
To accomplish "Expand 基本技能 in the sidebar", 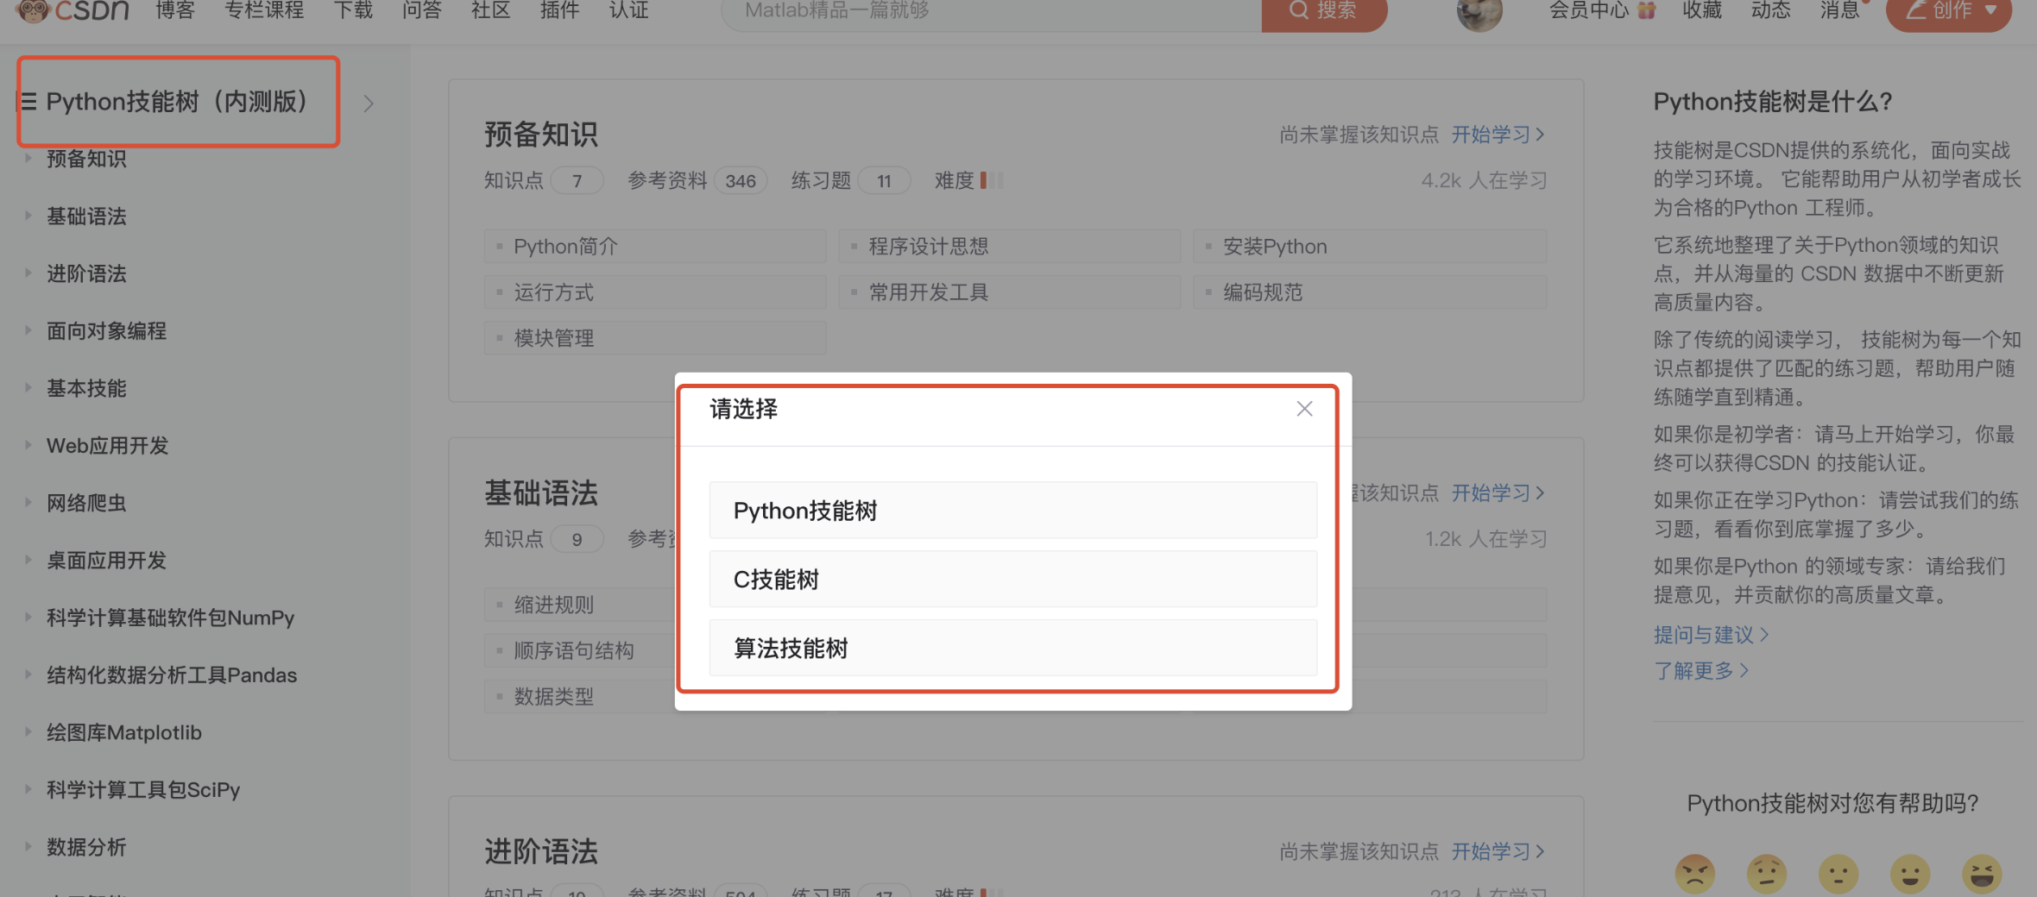I will 28,387.
